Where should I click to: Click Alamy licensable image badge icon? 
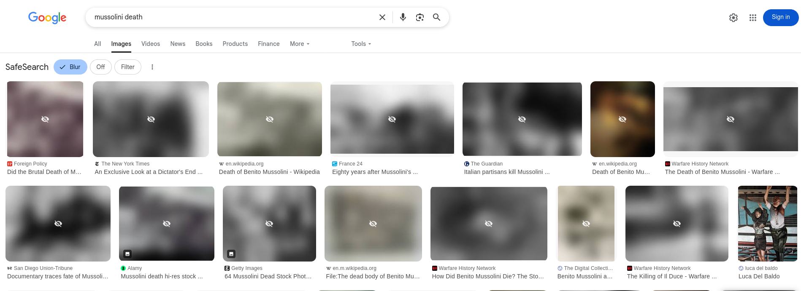coord(127,254)
